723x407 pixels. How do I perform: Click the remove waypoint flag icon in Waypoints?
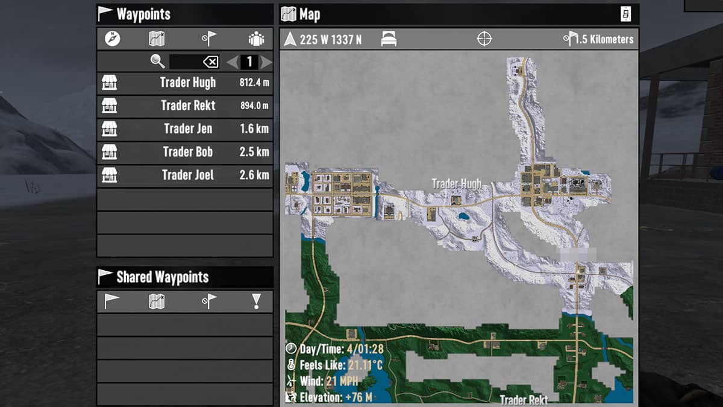point(208,39)
